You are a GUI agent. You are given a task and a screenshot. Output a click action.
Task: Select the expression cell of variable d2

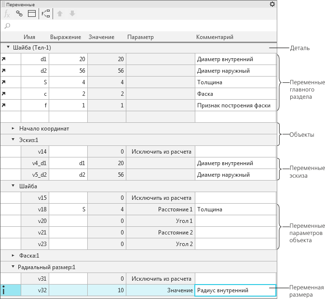(68, 71)
